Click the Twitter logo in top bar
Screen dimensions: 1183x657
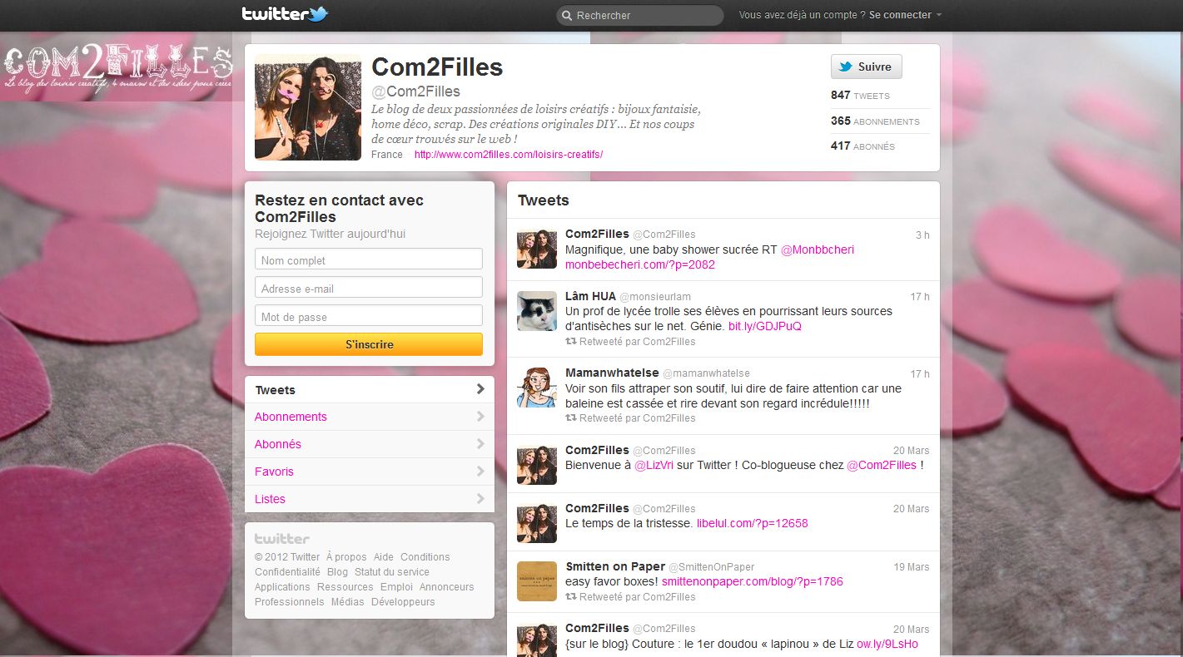coord(285,14)
